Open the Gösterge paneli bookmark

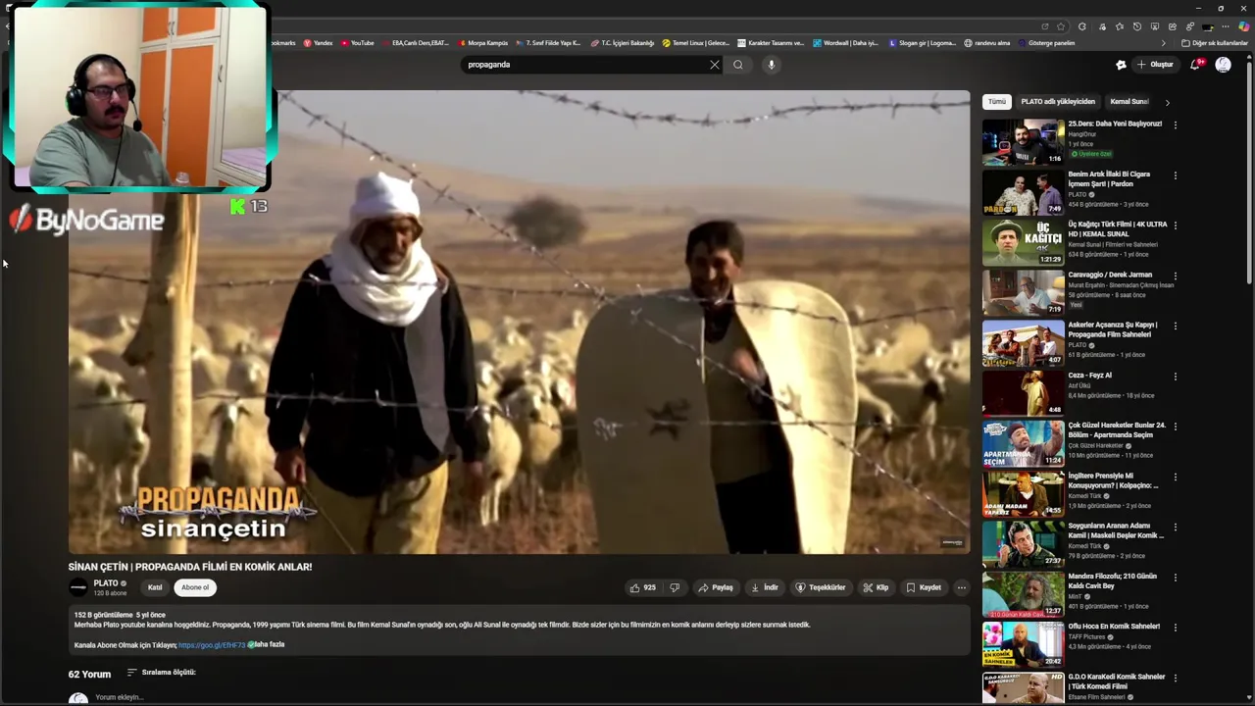click(1047, 43)
